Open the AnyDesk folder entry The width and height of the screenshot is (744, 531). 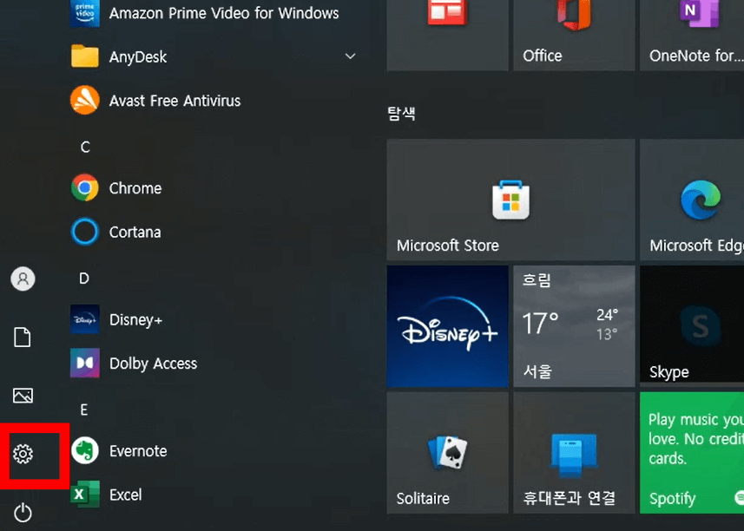pyautogui.click(x=213, y=57)
